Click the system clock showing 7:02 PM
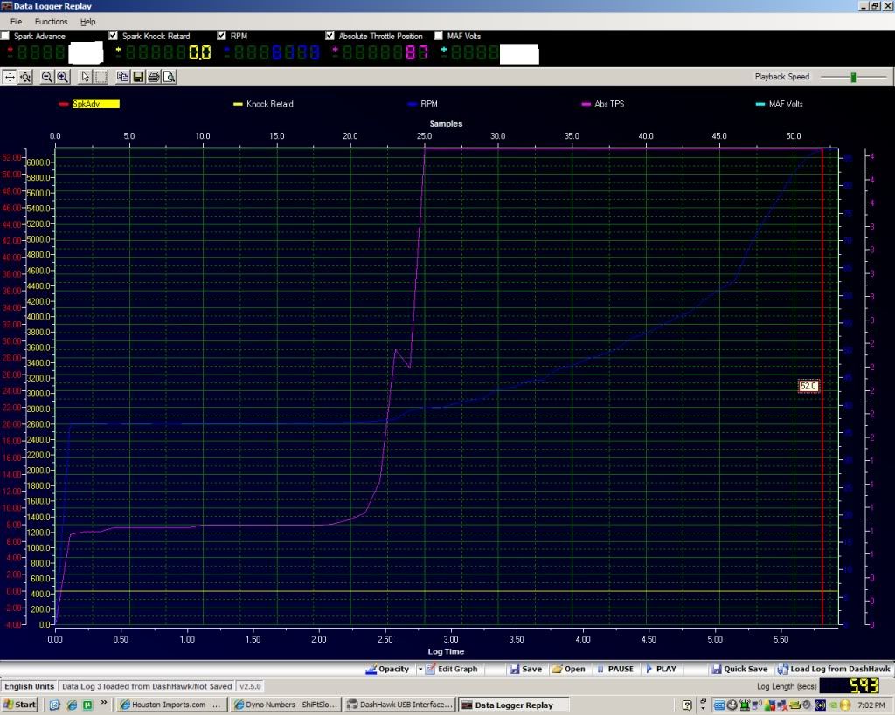895x715 pixels. tap(871, 705)
